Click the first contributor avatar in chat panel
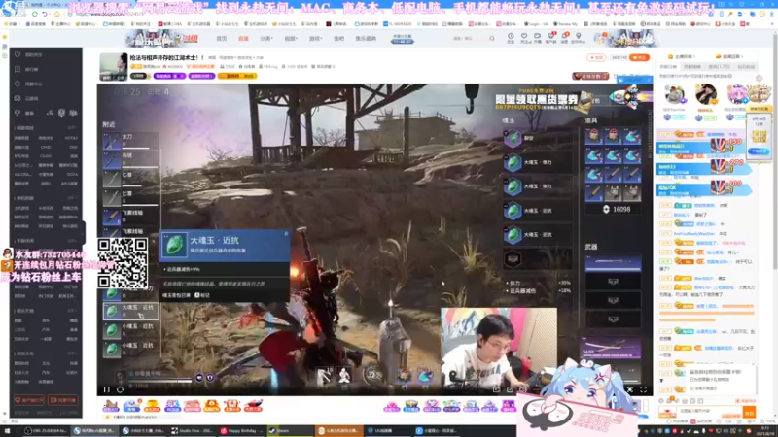 (x=674, y=93)
